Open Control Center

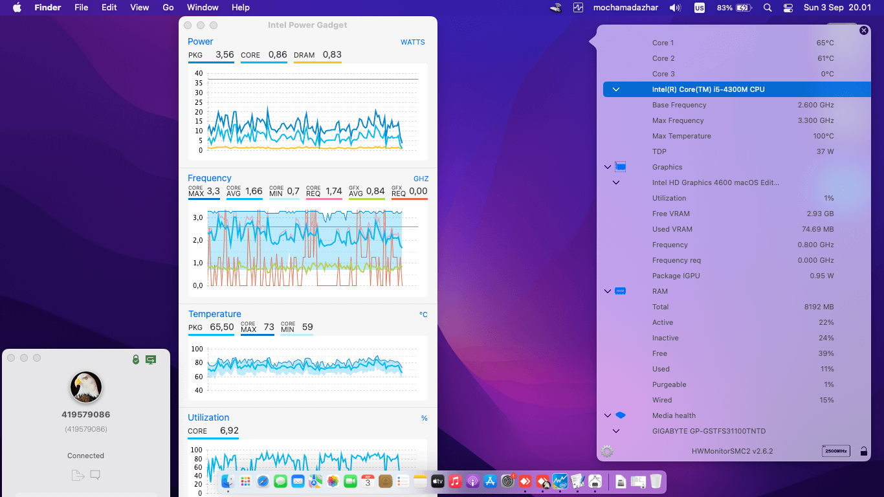tap(788, 8)
